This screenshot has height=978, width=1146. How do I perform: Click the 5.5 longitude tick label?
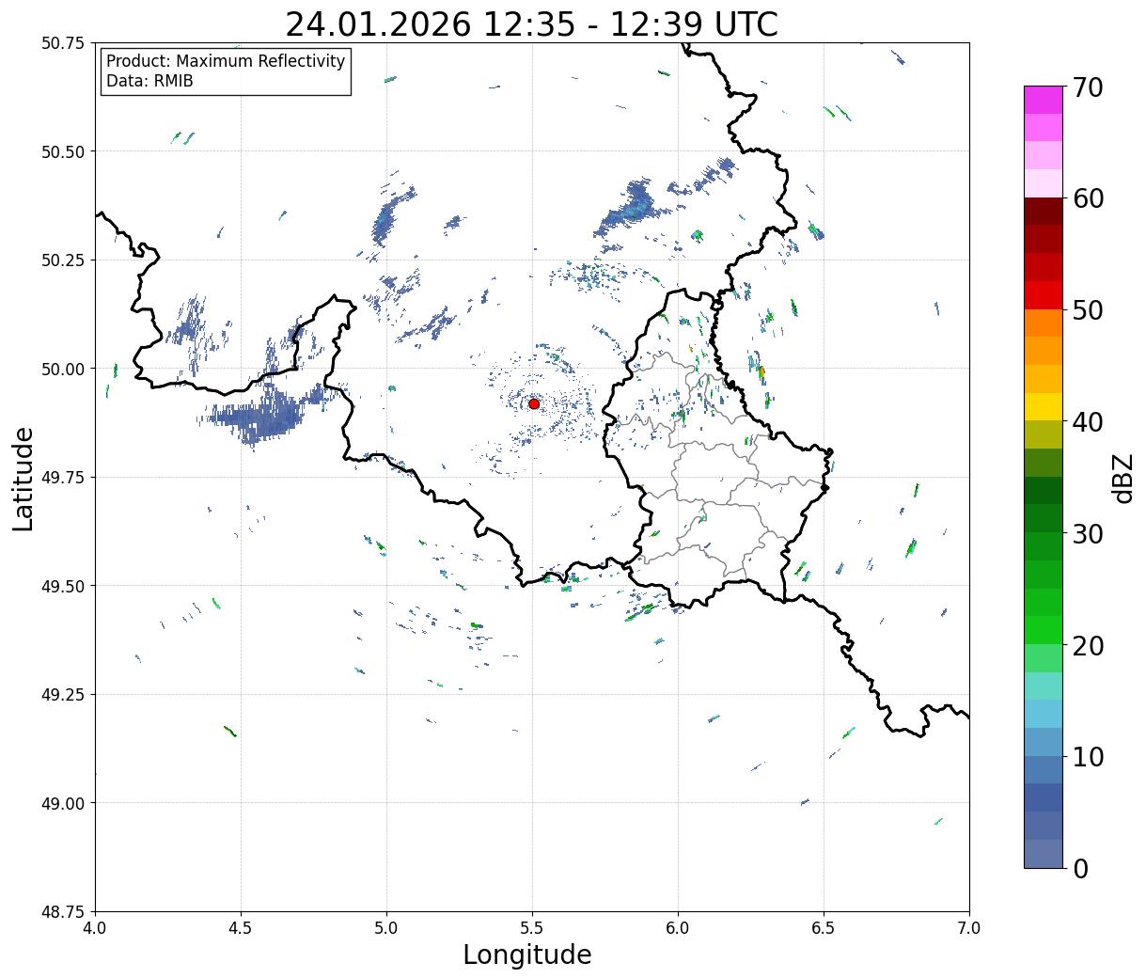coord(532,928)
